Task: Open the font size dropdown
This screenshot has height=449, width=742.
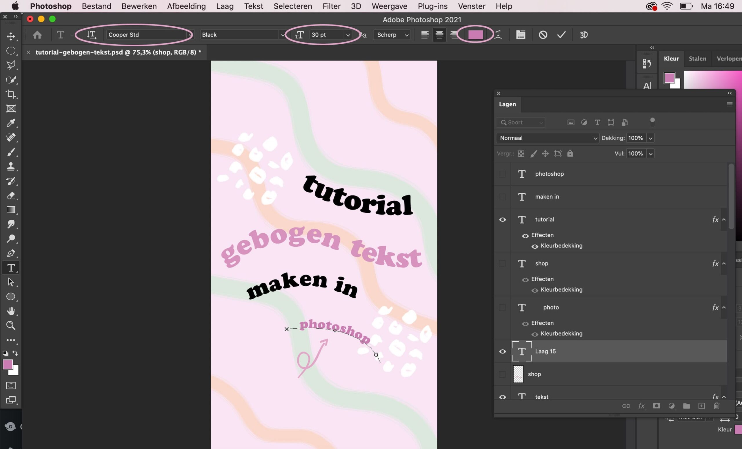Action: (348, 35)
